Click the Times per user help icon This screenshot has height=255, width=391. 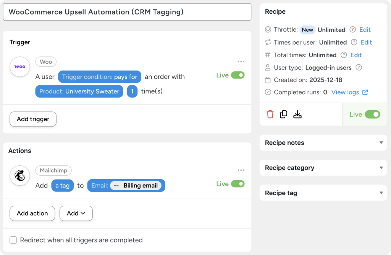[x=355, y=42]
